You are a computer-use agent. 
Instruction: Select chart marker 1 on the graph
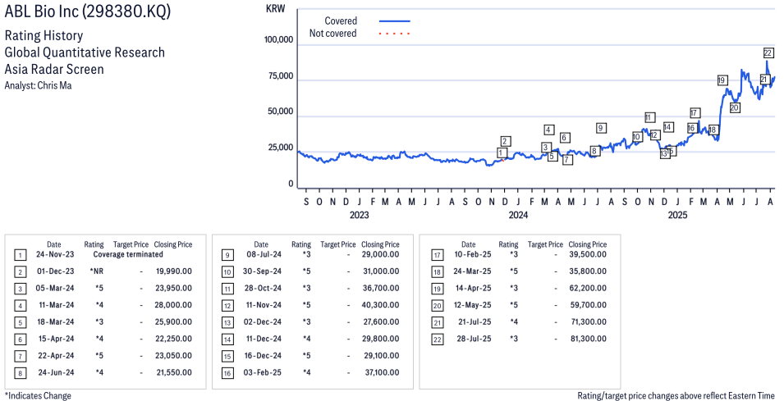(x=502, y=153)
